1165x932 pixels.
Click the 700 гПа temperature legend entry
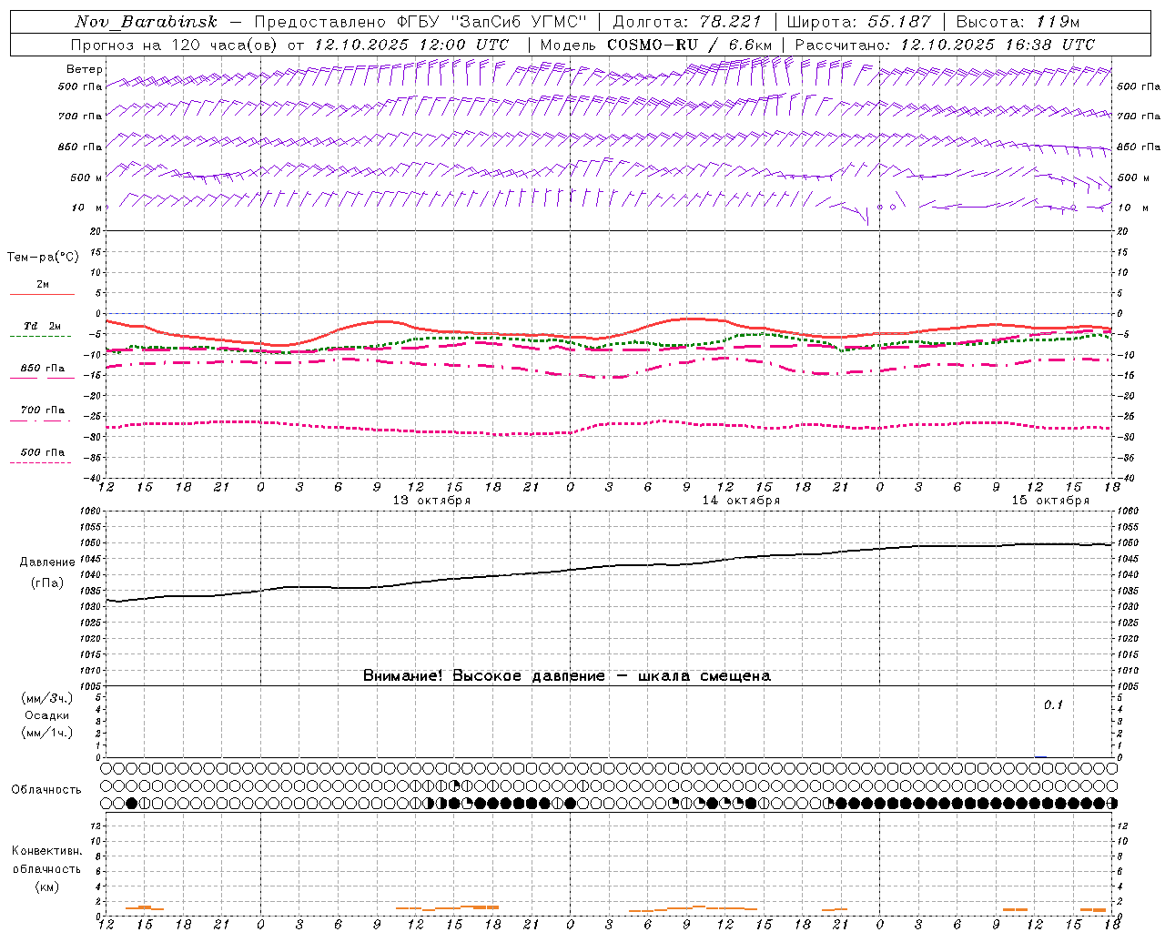(42, 410)
